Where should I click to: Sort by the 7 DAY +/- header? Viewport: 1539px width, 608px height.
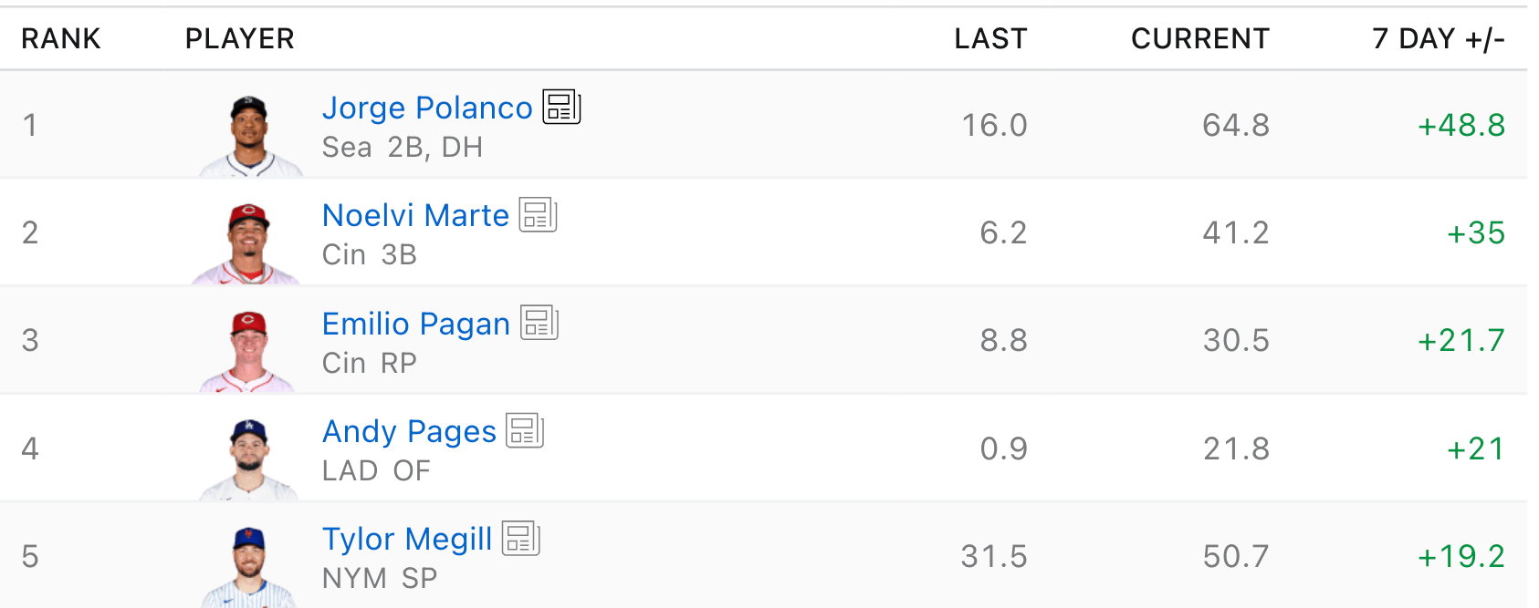click(1438, 38)
